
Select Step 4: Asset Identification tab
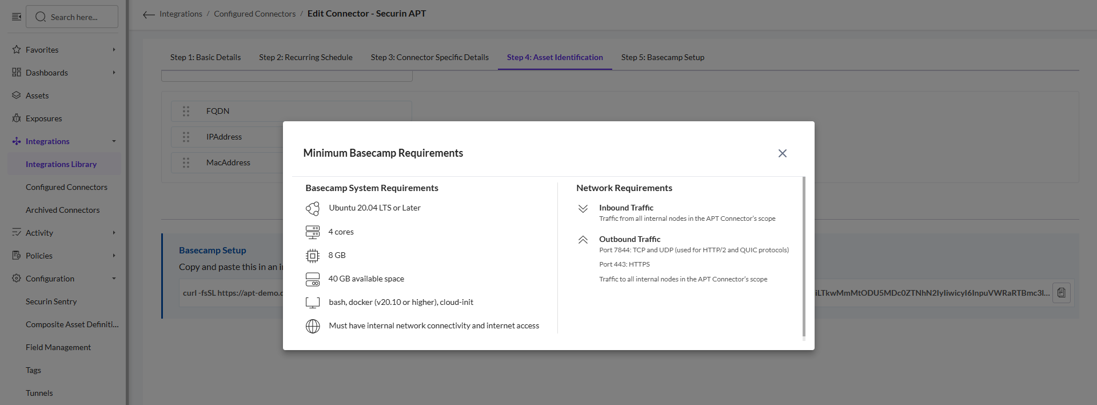coord(555,57)
